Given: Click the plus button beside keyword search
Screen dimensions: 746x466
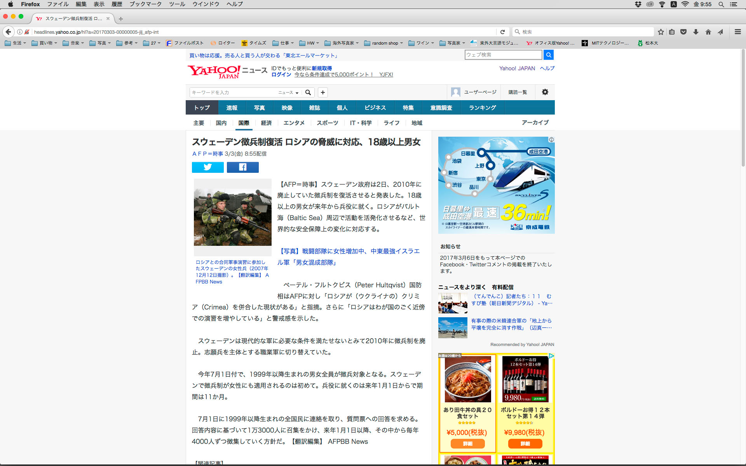Looking at the screenshot, I should 322,92.
